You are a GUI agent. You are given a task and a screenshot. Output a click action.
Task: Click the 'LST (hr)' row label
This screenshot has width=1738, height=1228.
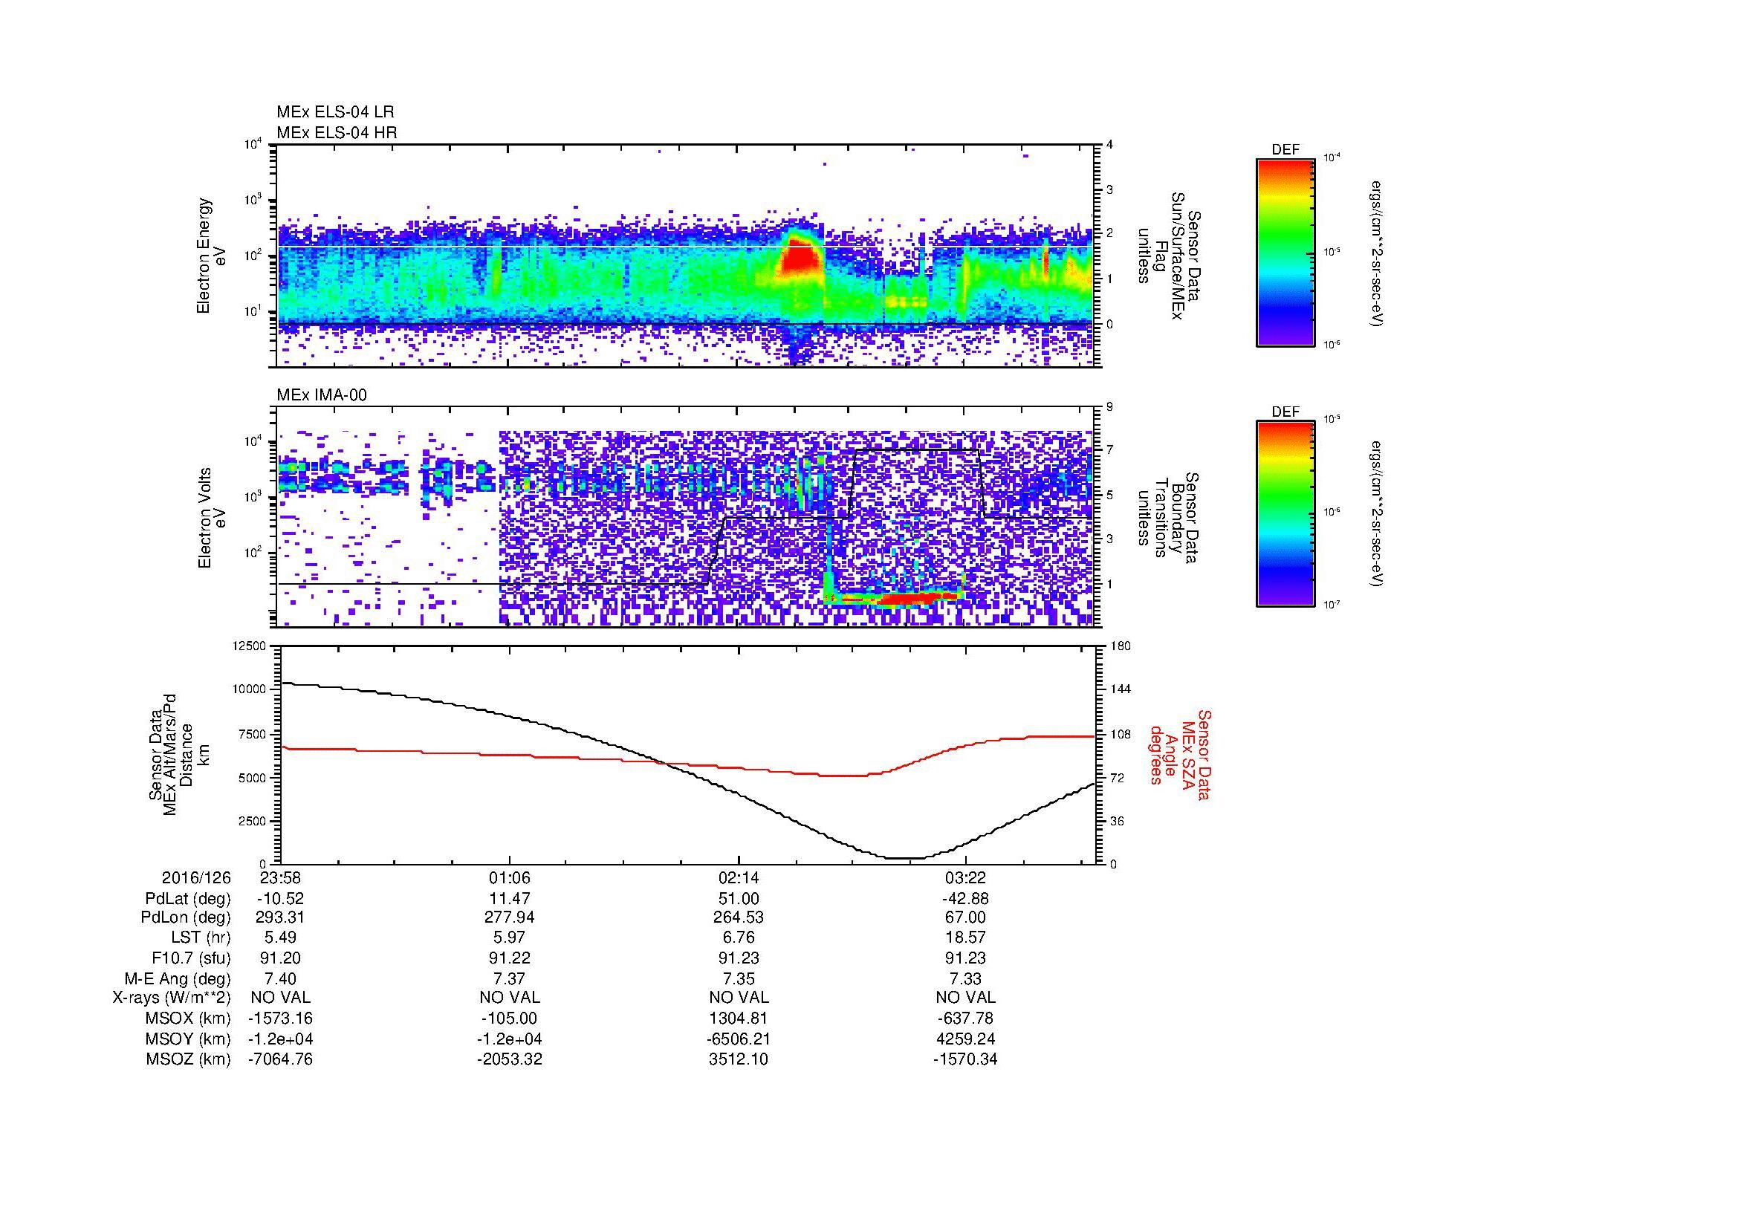pos(201,938)
